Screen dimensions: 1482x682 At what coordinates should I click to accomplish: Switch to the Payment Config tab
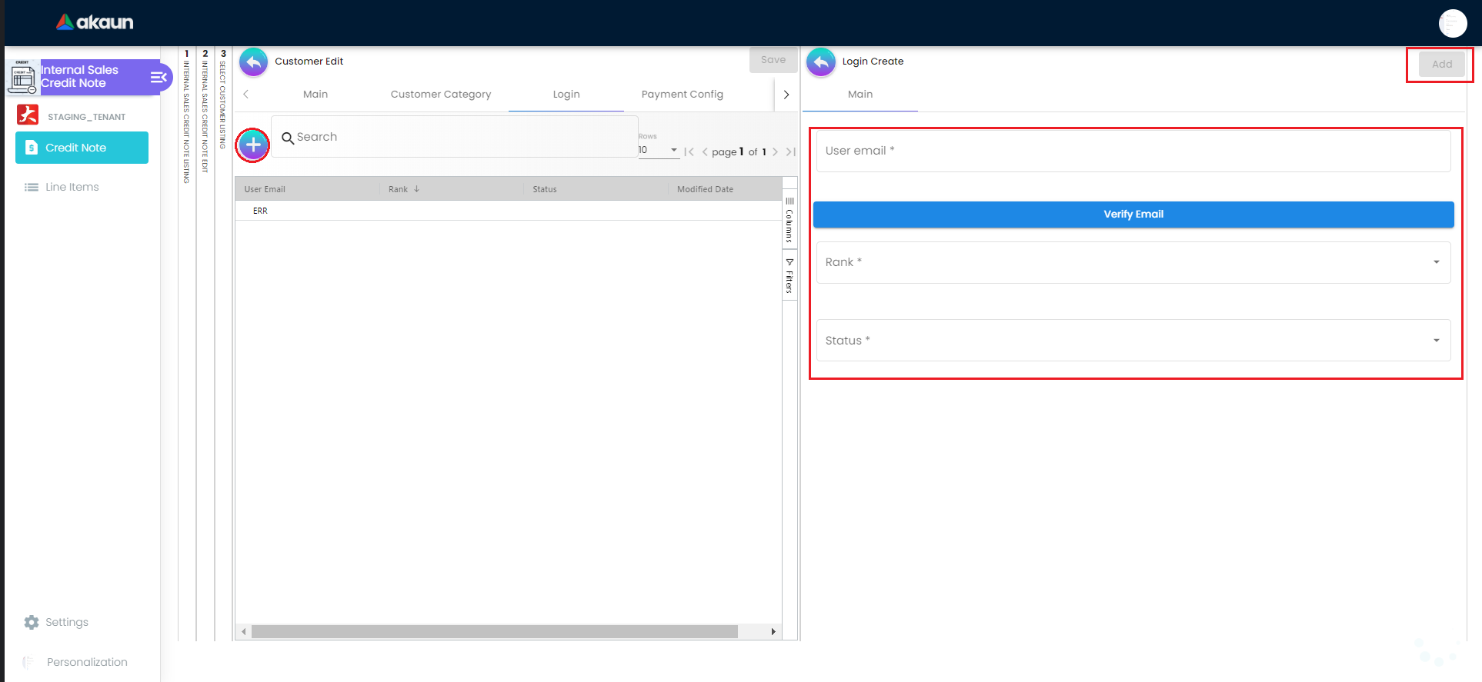[682, 95]
